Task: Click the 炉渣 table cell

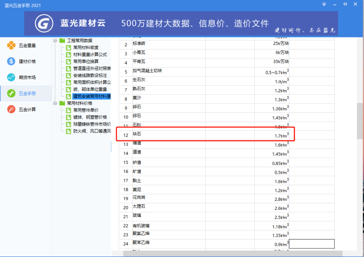Action: (x=169, y=162)
